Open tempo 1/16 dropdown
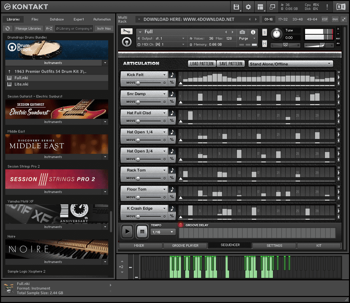The image size is (350, 303). 163,232
